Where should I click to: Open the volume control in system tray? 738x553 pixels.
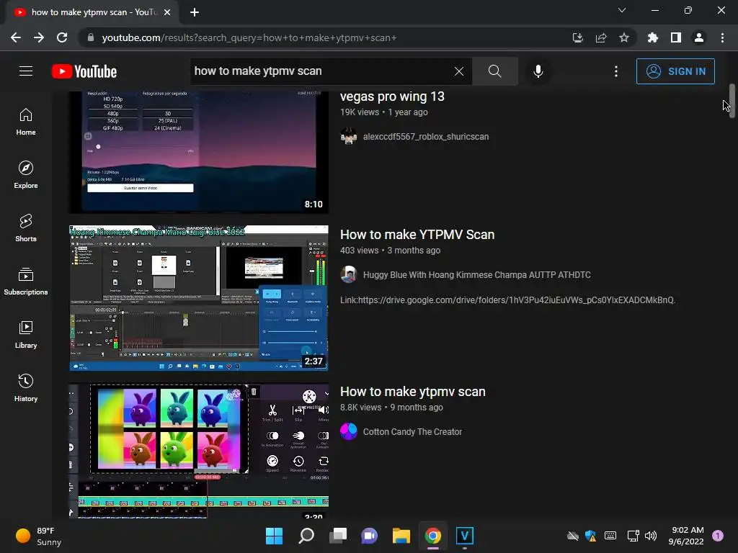click(651, 536)
